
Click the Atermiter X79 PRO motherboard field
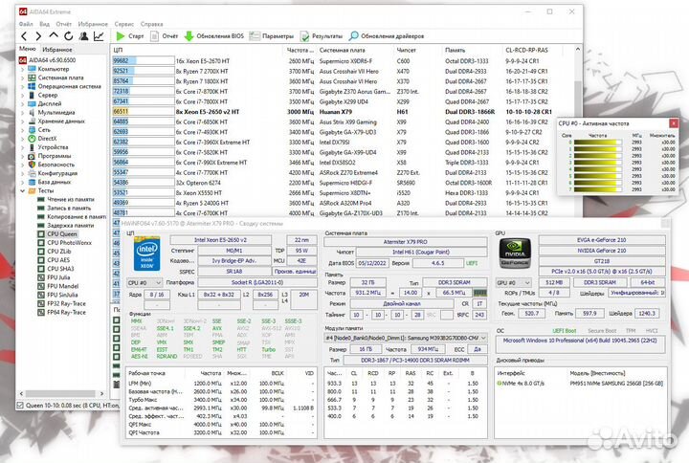tap(405, 242)
